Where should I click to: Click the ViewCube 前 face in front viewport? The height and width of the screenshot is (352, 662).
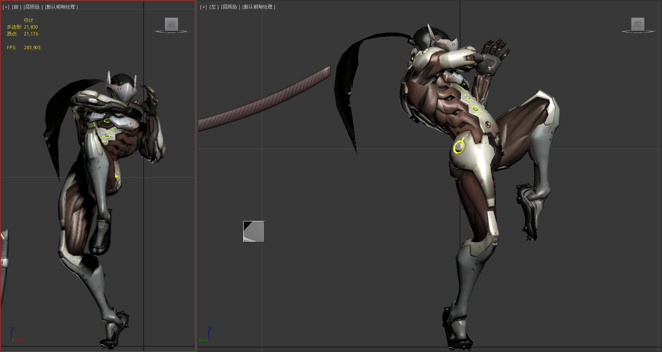pos(171,24)
